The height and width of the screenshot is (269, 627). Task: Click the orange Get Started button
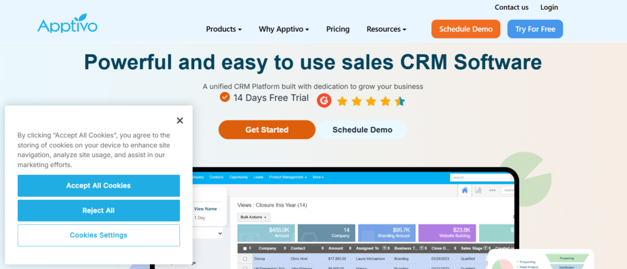coord(267,130)
